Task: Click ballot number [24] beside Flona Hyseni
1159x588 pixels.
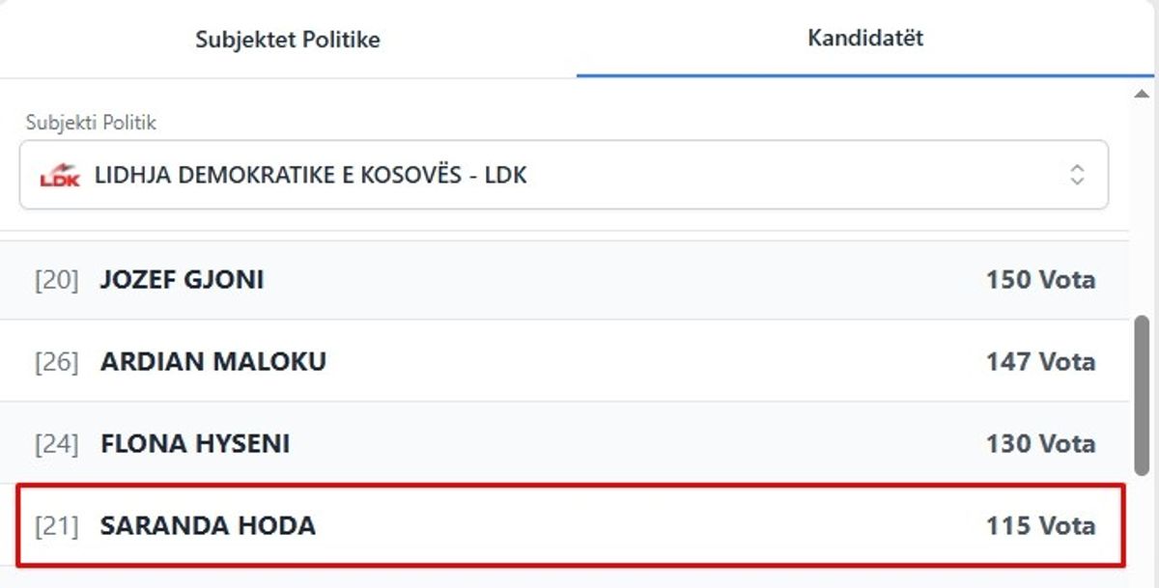Action: click(x=56, y=445)
